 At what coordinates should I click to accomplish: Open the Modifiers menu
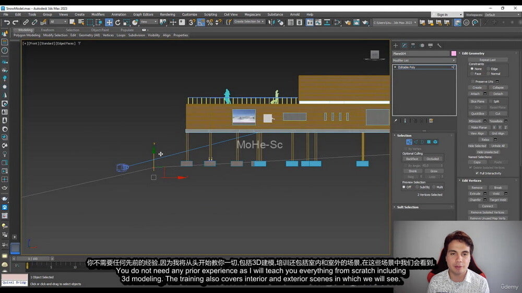(98, 15)
